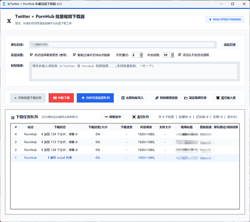Viewport: 250px width, 222px height.
Task: Clear the input box button
Action: [x=226, y=98]
